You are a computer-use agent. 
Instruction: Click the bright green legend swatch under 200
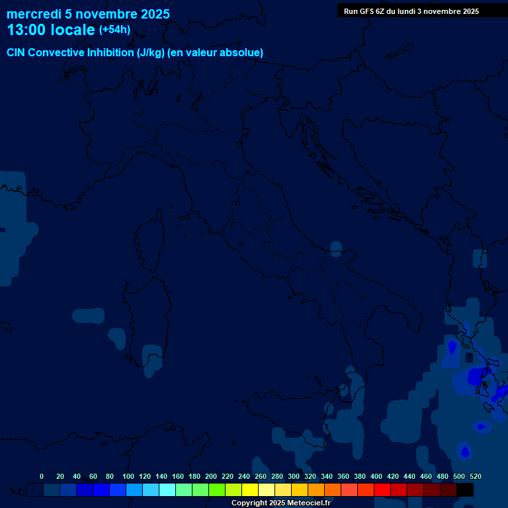(217, 490)
